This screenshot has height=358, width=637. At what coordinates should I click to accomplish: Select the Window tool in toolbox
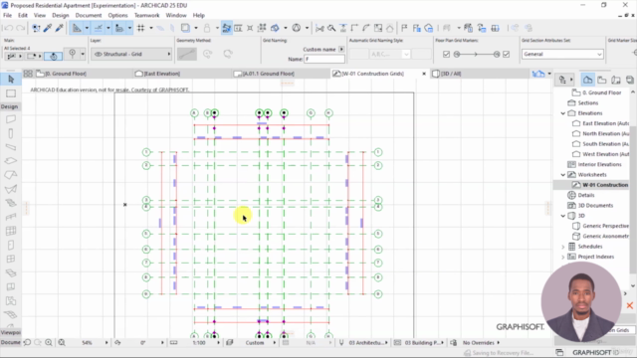(x=11, y=259)
